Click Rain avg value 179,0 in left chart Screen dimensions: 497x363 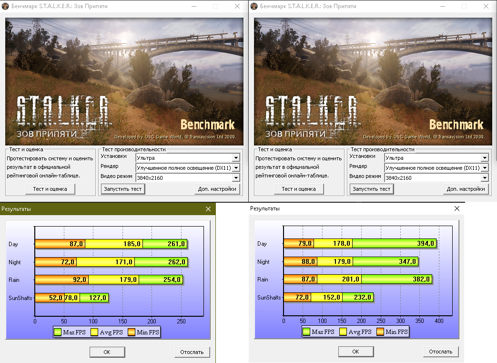coord(128,280)
